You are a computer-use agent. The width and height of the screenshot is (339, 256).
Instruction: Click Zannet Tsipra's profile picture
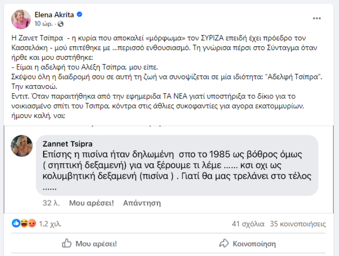(x=22, y=146)
